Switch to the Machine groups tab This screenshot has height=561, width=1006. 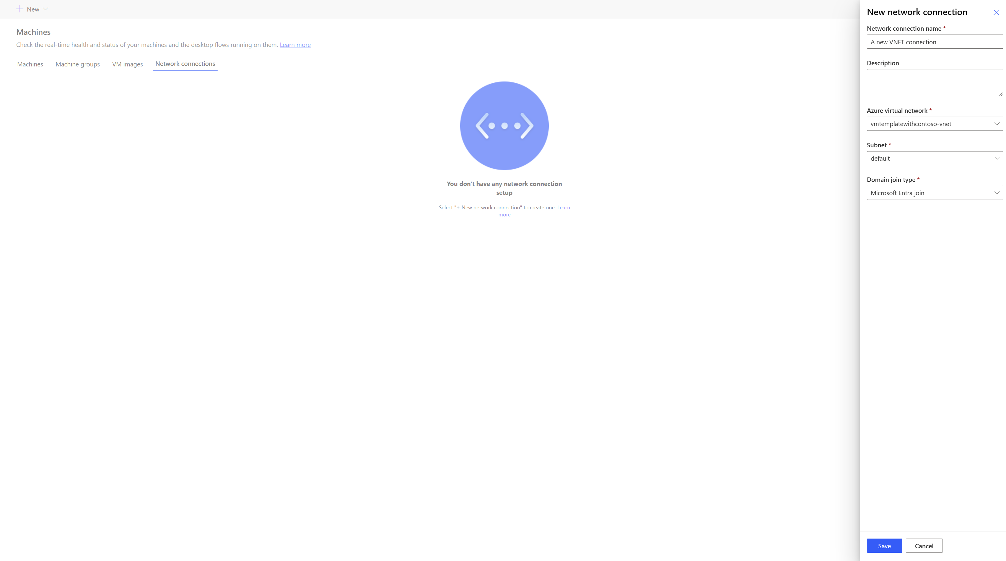77,63
